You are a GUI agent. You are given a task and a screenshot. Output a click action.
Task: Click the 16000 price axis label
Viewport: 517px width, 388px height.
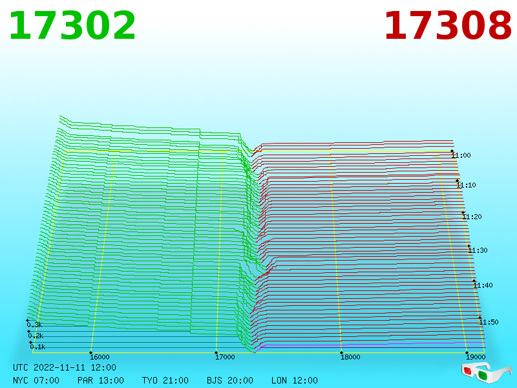click(x=100, y=357)
